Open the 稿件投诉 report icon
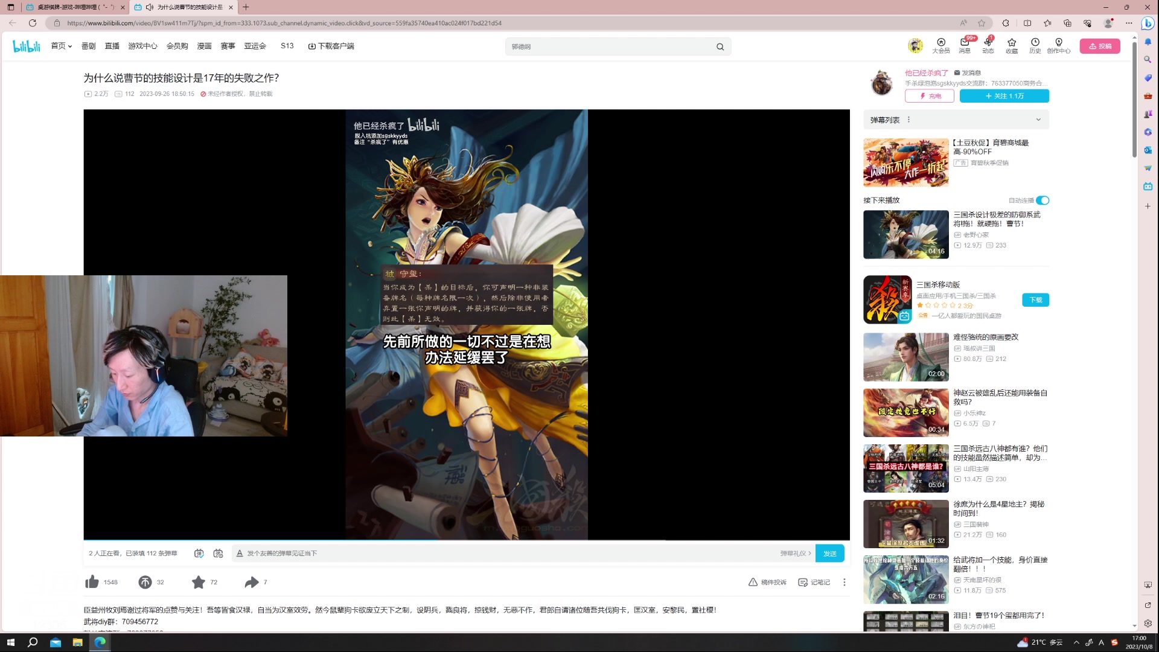1159x652 pixels. point(767,582)
